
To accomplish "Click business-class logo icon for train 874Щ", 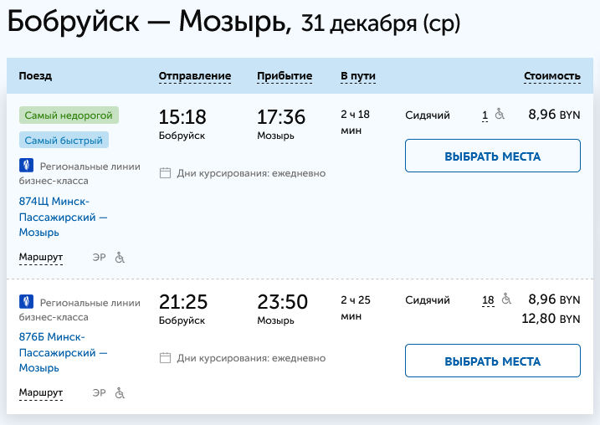I will tap(26, 166).
